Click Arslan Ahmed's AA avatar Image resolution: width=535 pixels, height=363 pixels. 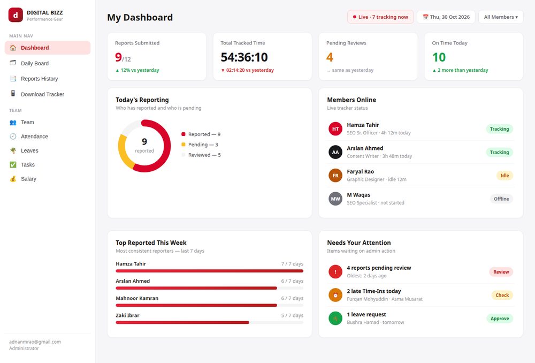335,152
